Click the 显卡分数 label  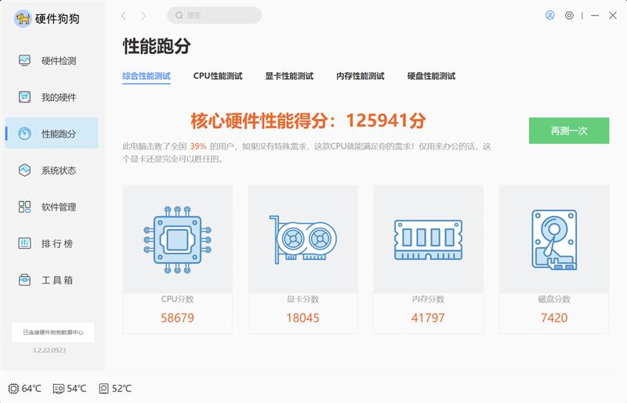tap(303, 299)
